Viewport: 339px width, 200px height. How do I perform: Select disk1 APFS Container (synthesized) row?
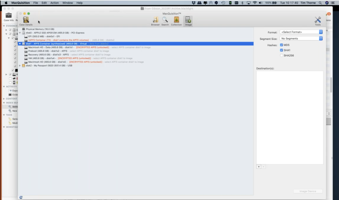[136, 43]
